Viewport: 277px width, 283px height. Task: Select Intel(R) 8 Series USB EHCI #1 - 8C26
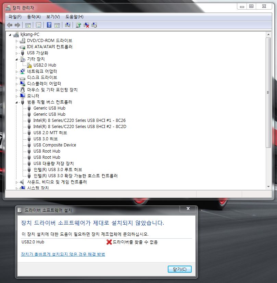[79, 121]
